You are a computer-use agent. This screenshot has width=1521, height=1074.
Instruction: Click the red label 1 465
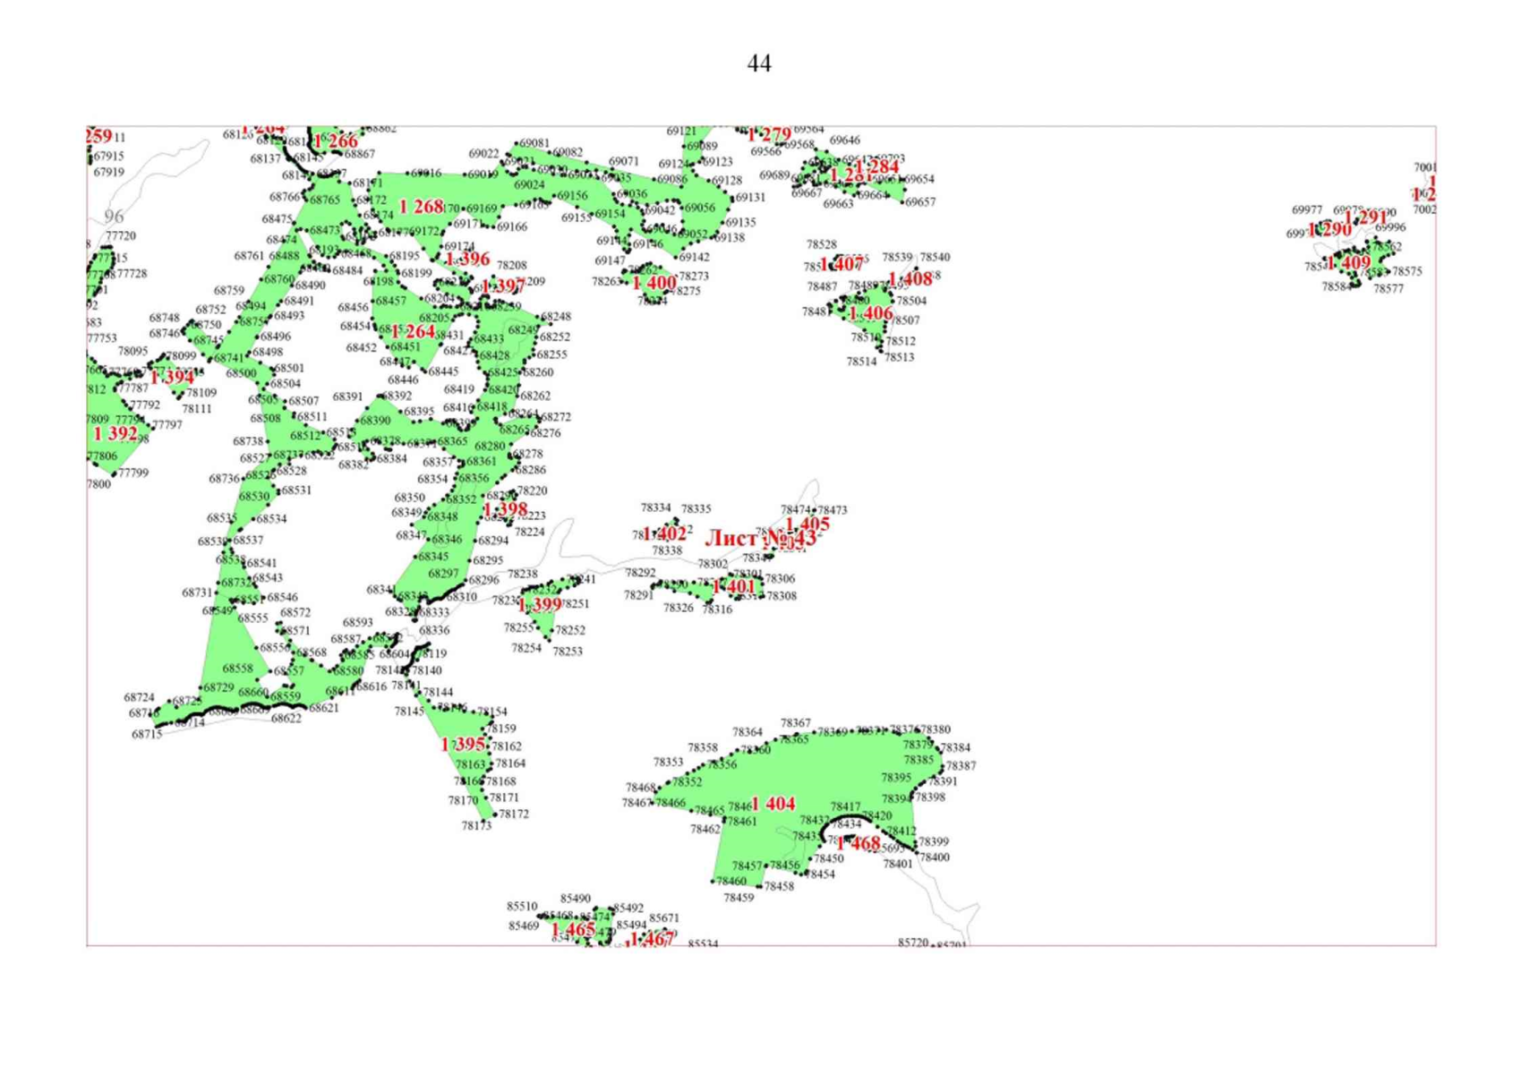(573, 930)
